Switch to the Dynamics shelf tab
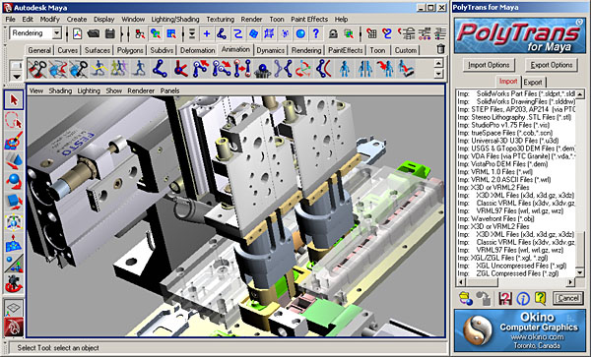591x357 pixels. tap(271, 50)
